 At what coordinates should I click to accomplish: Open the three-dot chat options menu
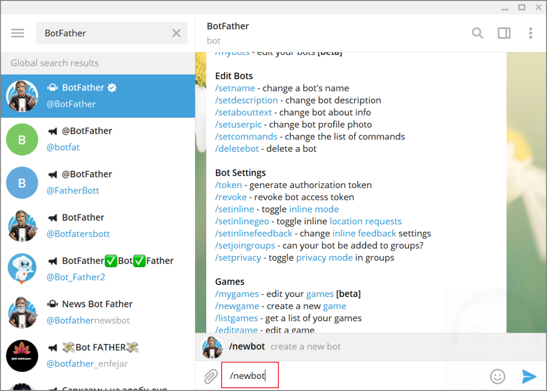530,33
